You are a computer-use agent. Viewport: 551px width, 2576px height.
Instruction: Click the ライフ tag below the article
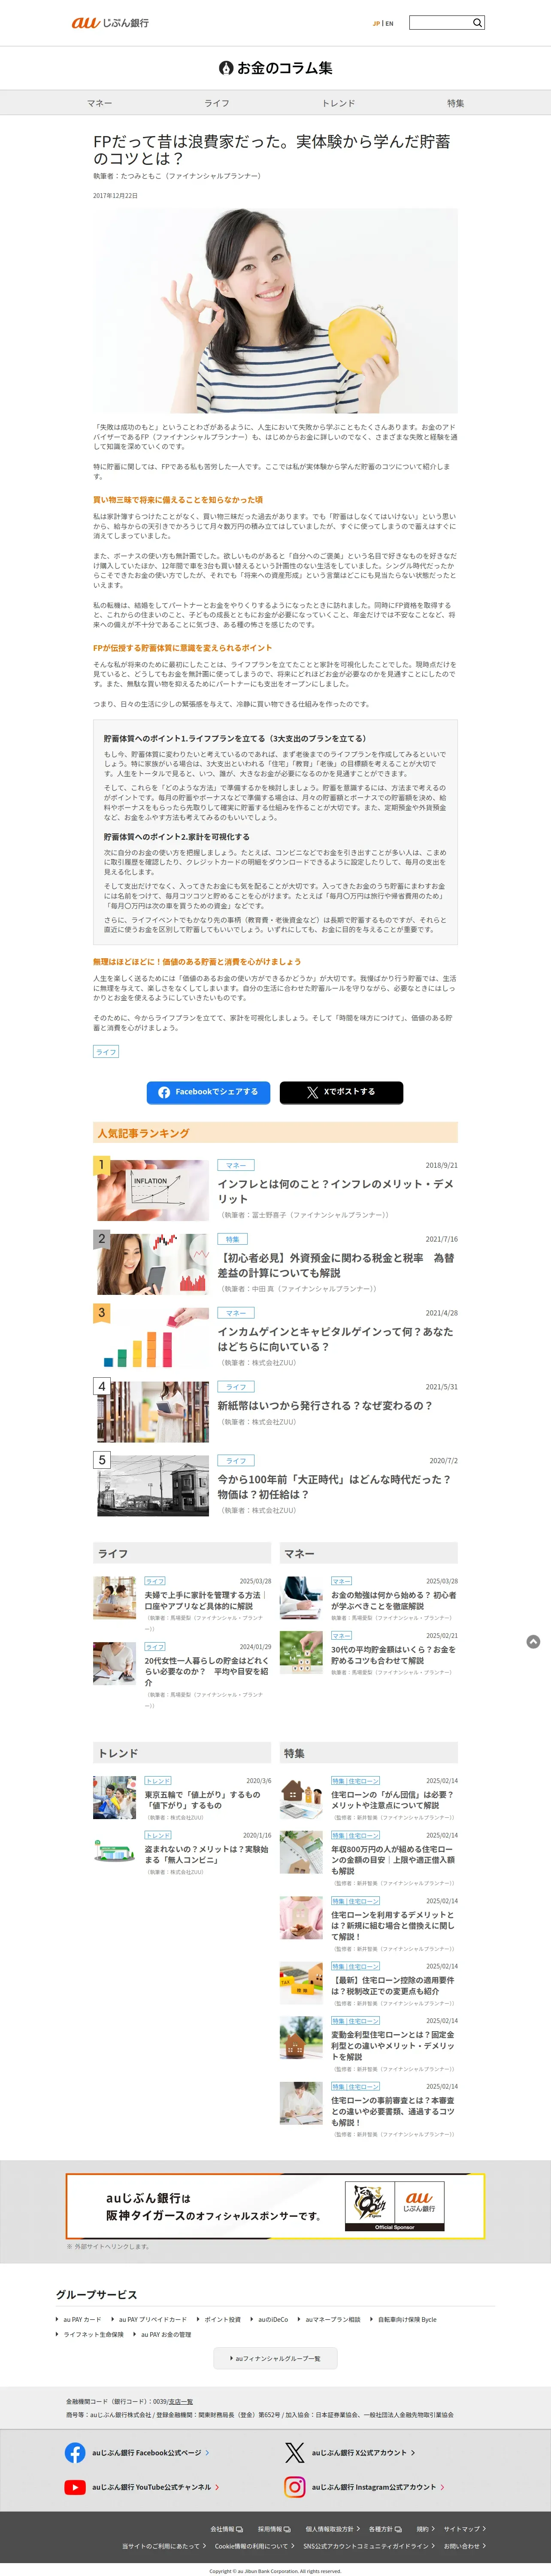[106, 1052]
